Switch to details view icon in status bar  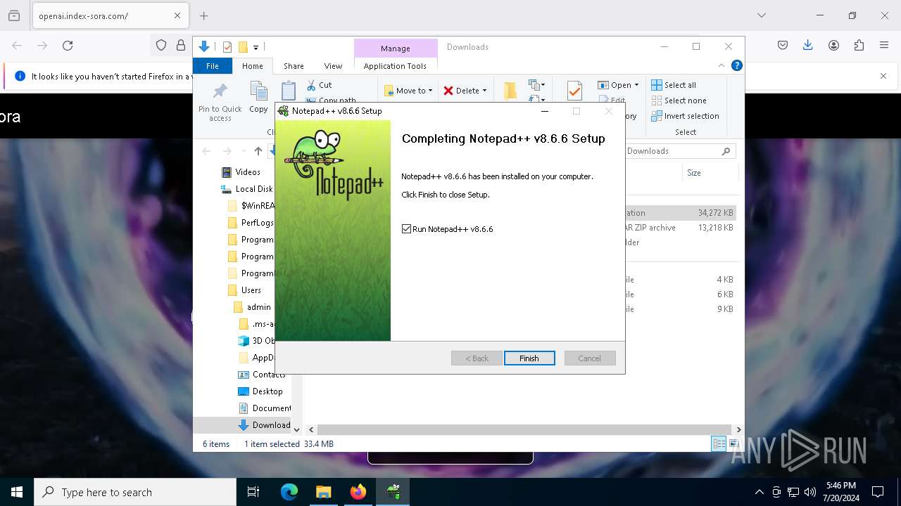click(x=719, y=443)
